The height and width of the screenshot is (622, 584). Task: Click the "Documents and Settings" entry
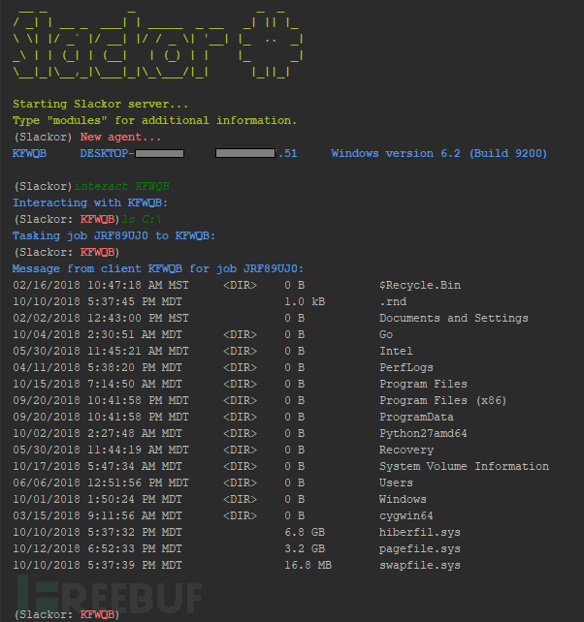click(x=454, y=319)
